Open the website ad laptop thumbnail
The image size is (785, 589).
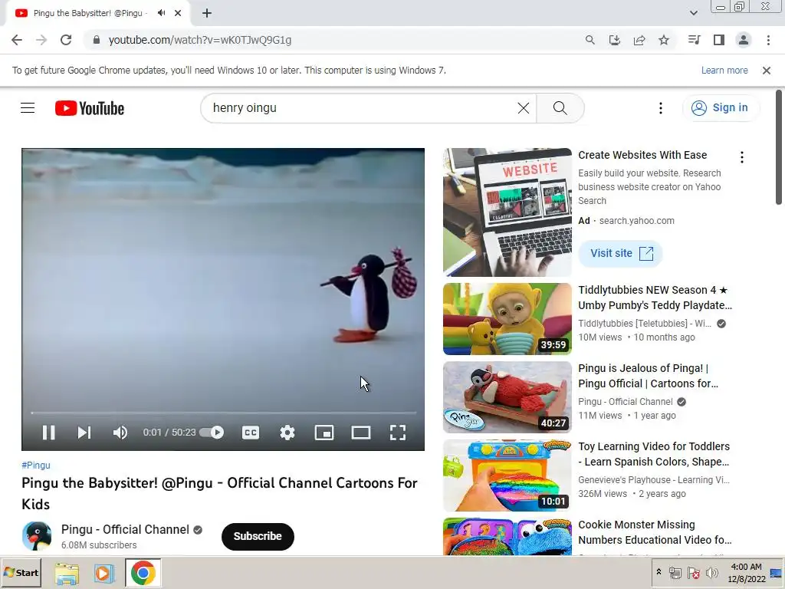(x=507, y=212)
